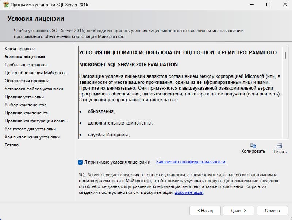This screenshot has width=292, height=220.
Task: Click 'дополнительные компоненты,' bullet in license
Action: pos(120,123)
